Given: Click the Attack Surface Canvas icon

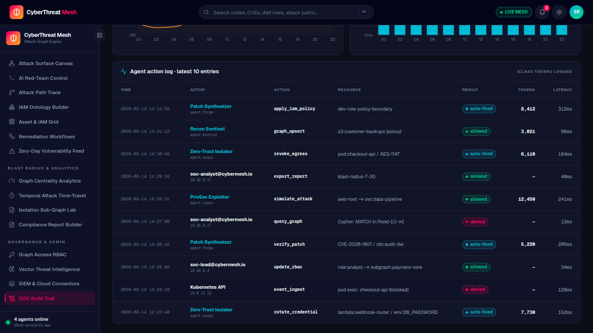Looking at the screenshot, I should coord(12,63).
